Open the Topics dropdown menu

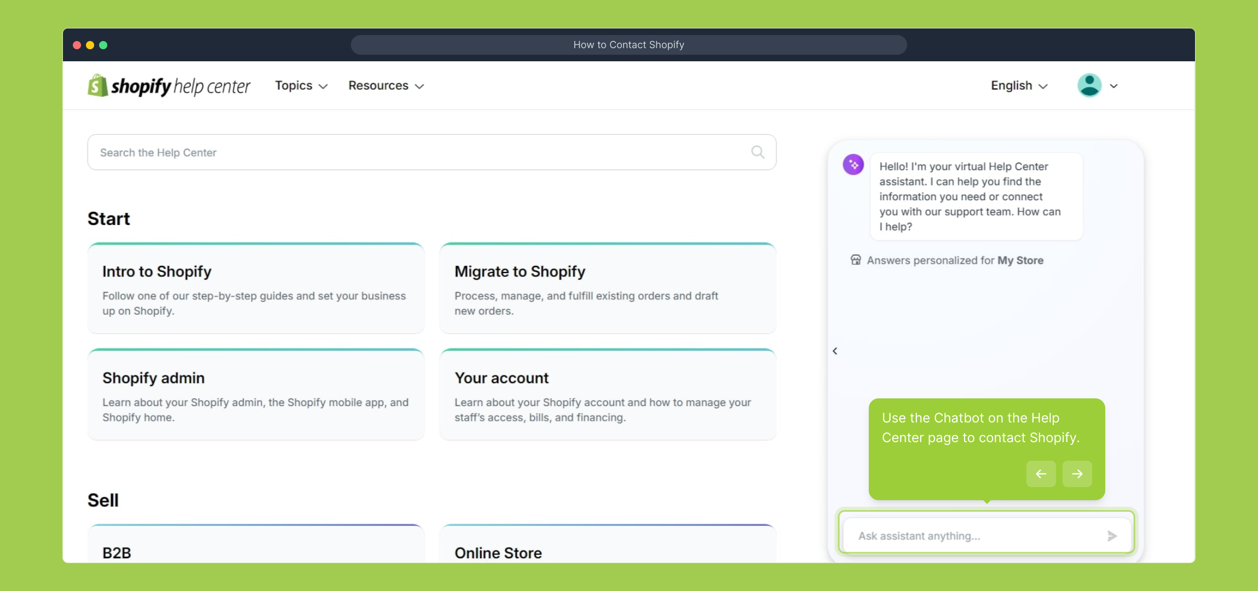(x=301, y=86)
